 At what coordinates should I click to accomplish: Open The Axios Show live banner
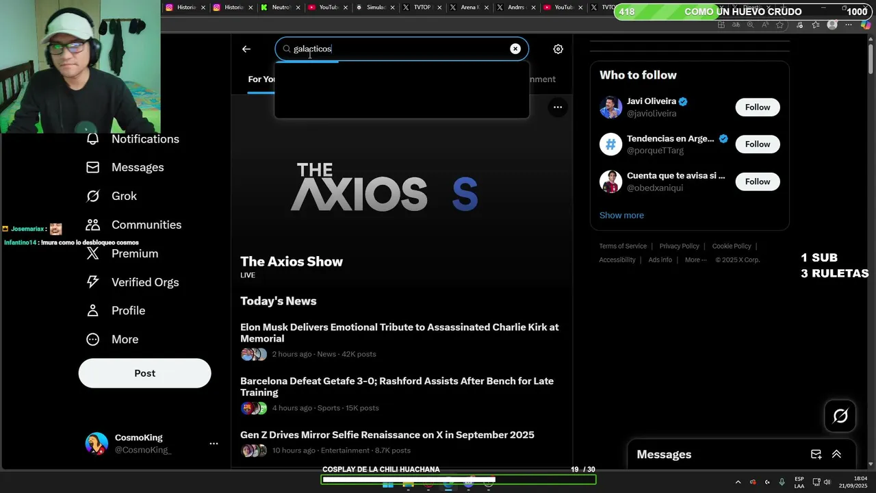402,188
